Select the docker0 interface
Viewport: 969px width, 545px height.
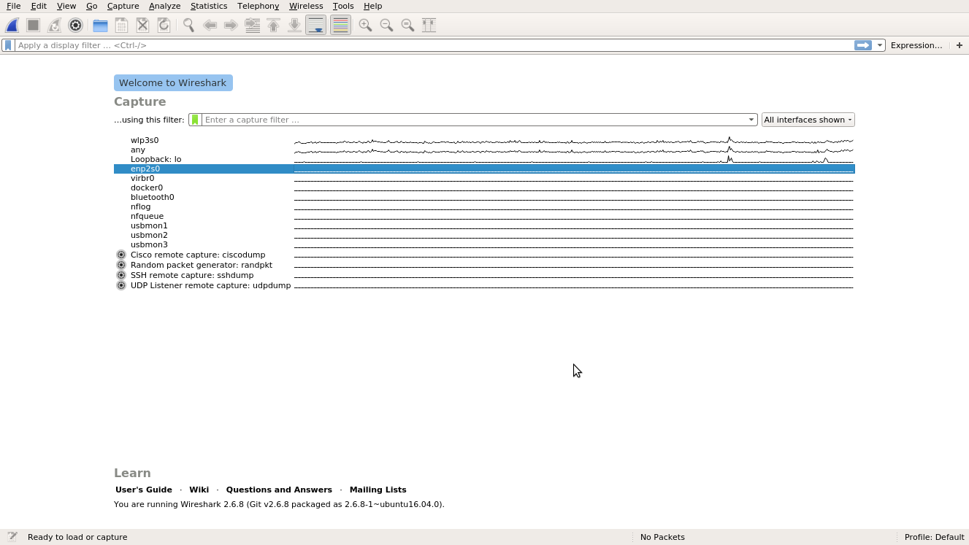point(484,188)
